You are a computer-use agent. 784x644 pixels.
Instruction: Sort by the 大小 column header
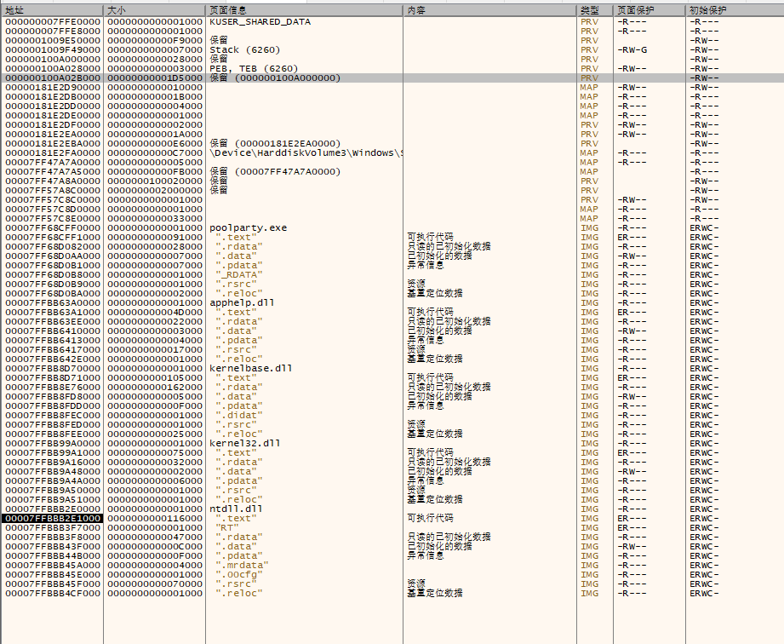[154, 10]
